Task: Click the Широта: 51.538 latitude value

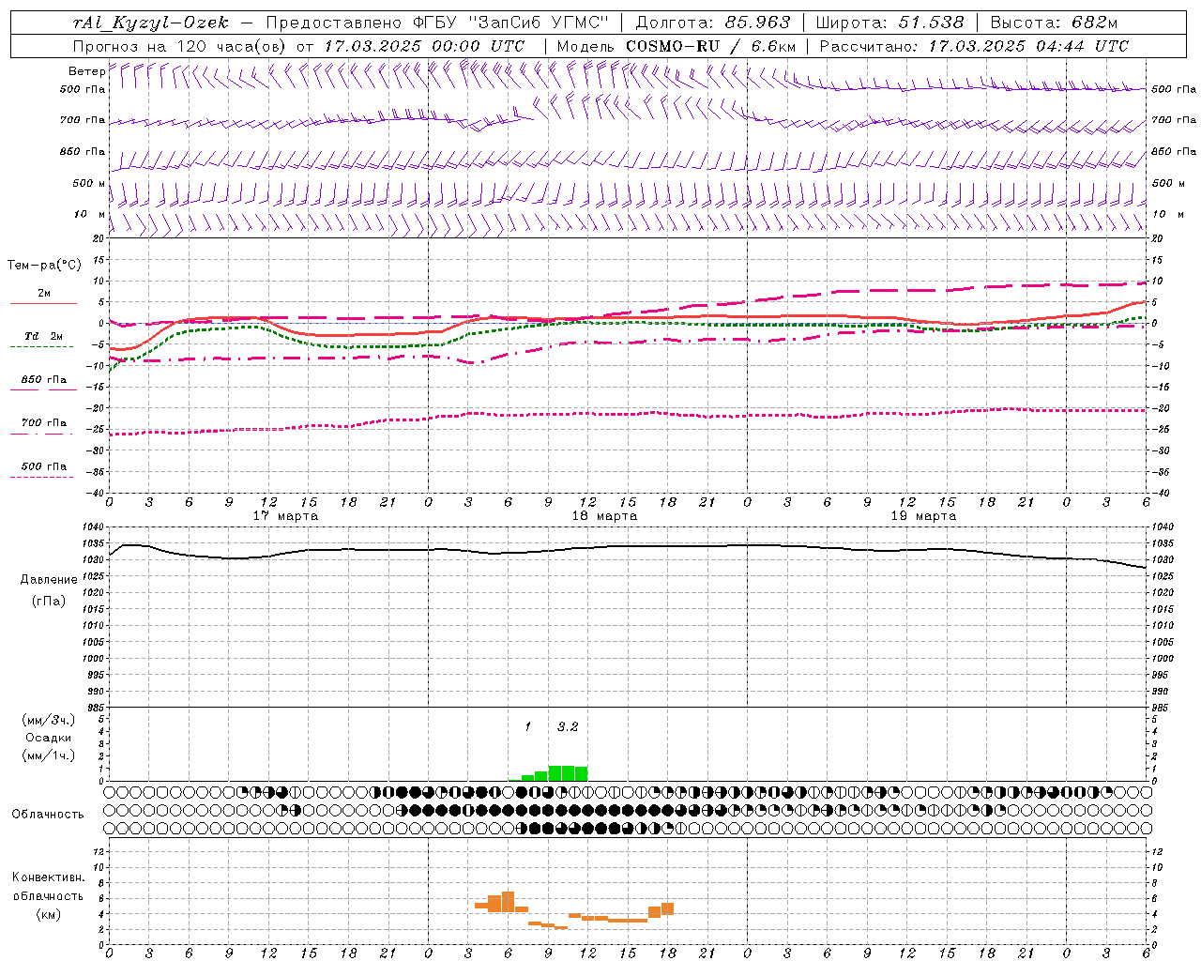Action: click(x=889, y=23)
